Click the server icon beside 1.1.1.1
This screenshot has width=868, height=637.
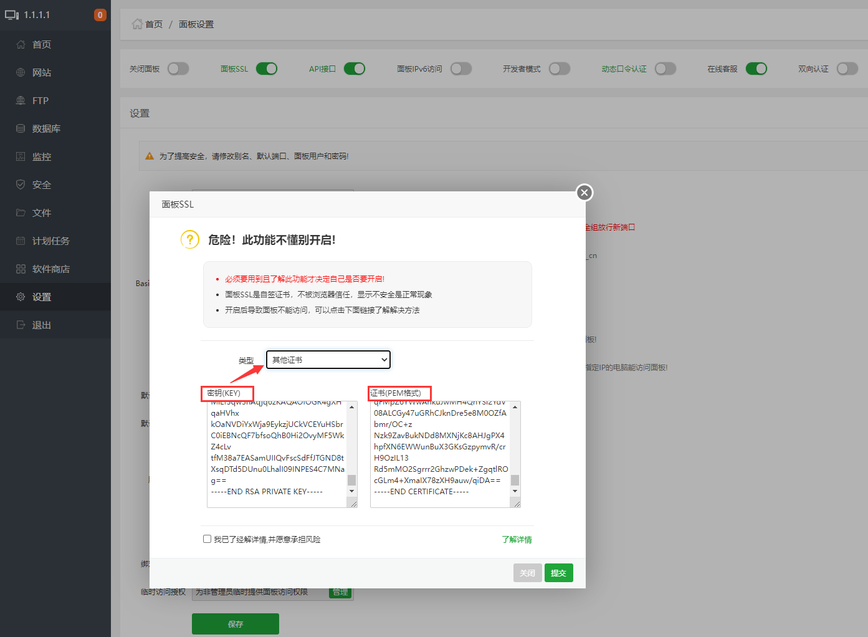click(12, 15)
